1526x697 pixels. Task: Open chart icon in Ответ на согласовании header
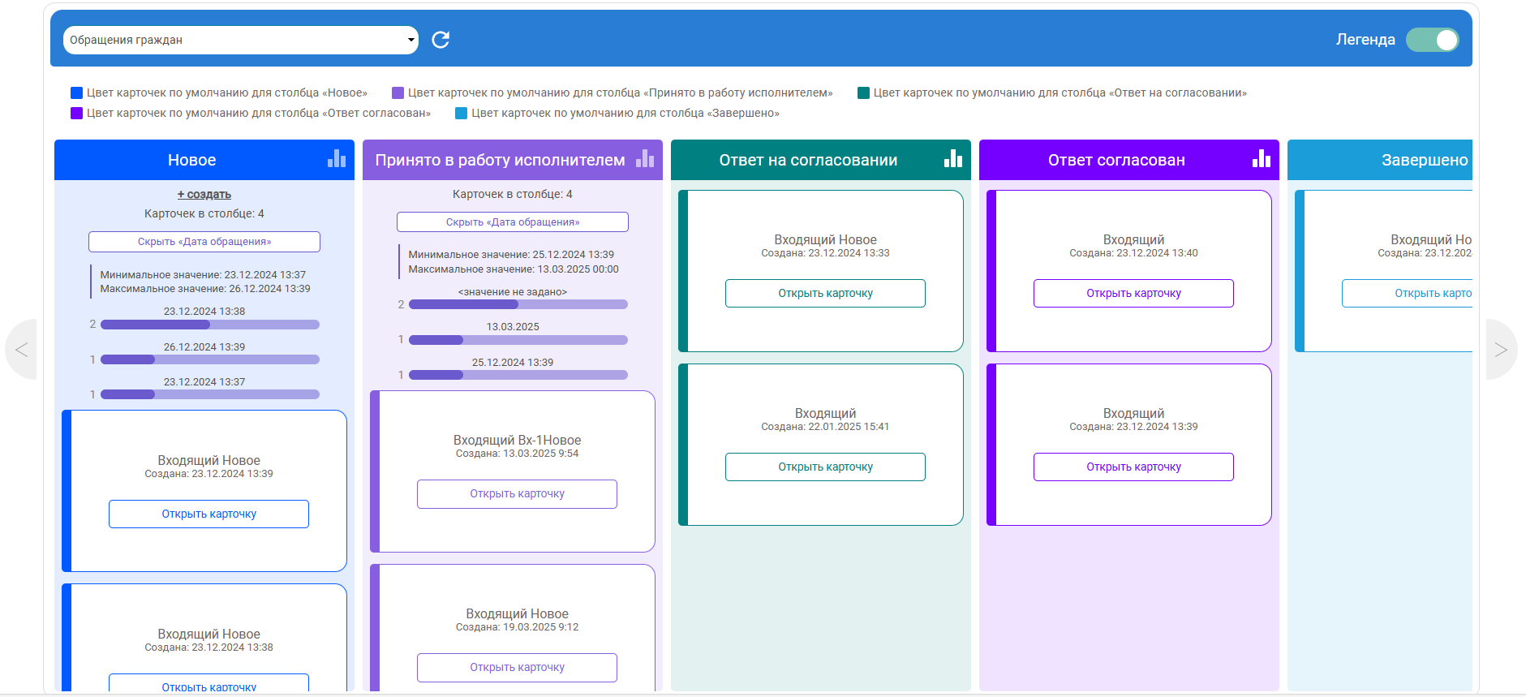coord(953,158)
